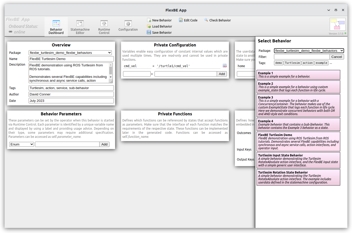Click the onboard status link icon

point(10,32)
